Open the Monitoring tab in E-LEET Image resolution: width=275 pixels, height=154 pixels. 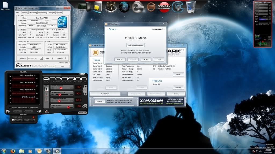(x=33, y=13)
